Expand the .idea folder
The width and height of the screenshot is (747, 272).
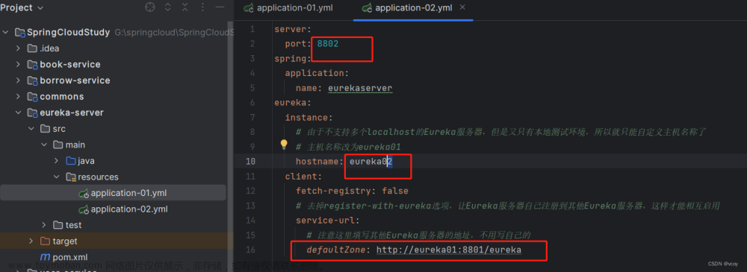coord(18,48)
